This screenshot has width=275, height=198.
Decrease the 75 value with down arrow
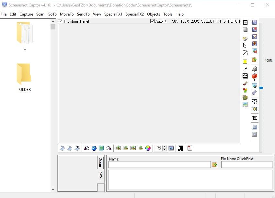(164, 149)
